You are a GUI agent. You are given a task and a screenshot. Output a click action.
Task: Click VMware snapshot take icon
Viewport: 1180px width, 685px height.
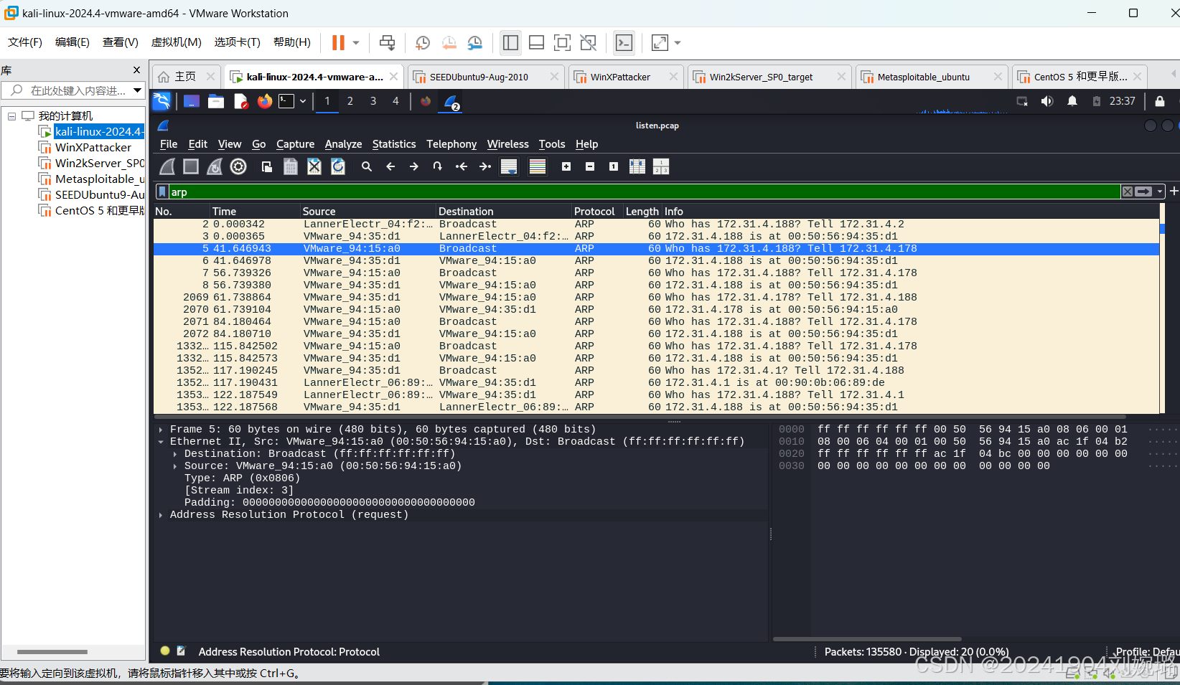(423, 43)
